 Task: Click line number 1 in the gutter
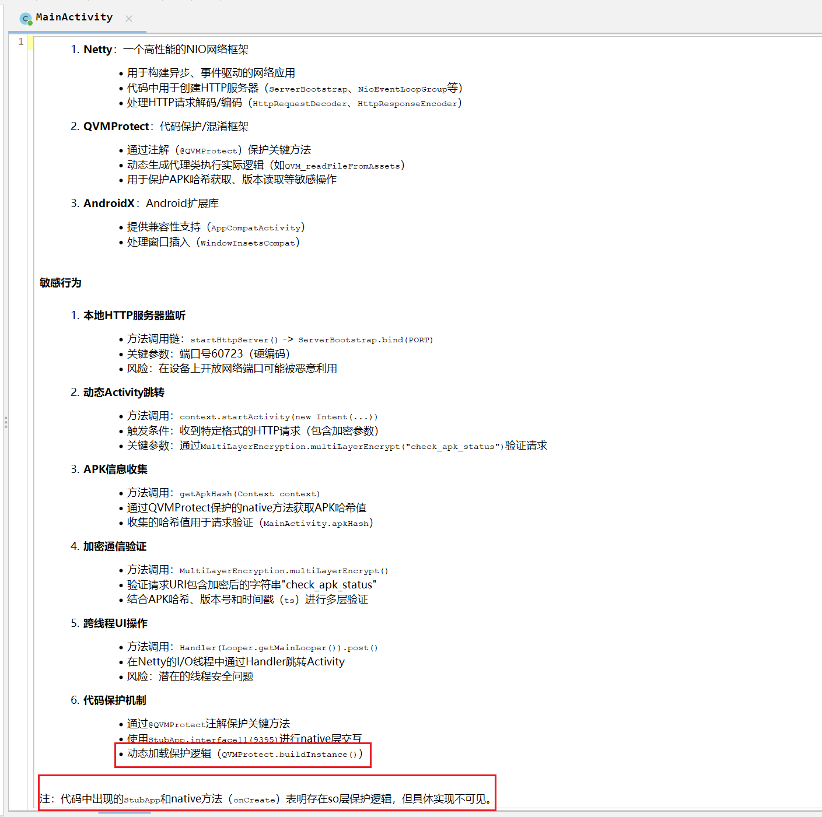point(21,41)
